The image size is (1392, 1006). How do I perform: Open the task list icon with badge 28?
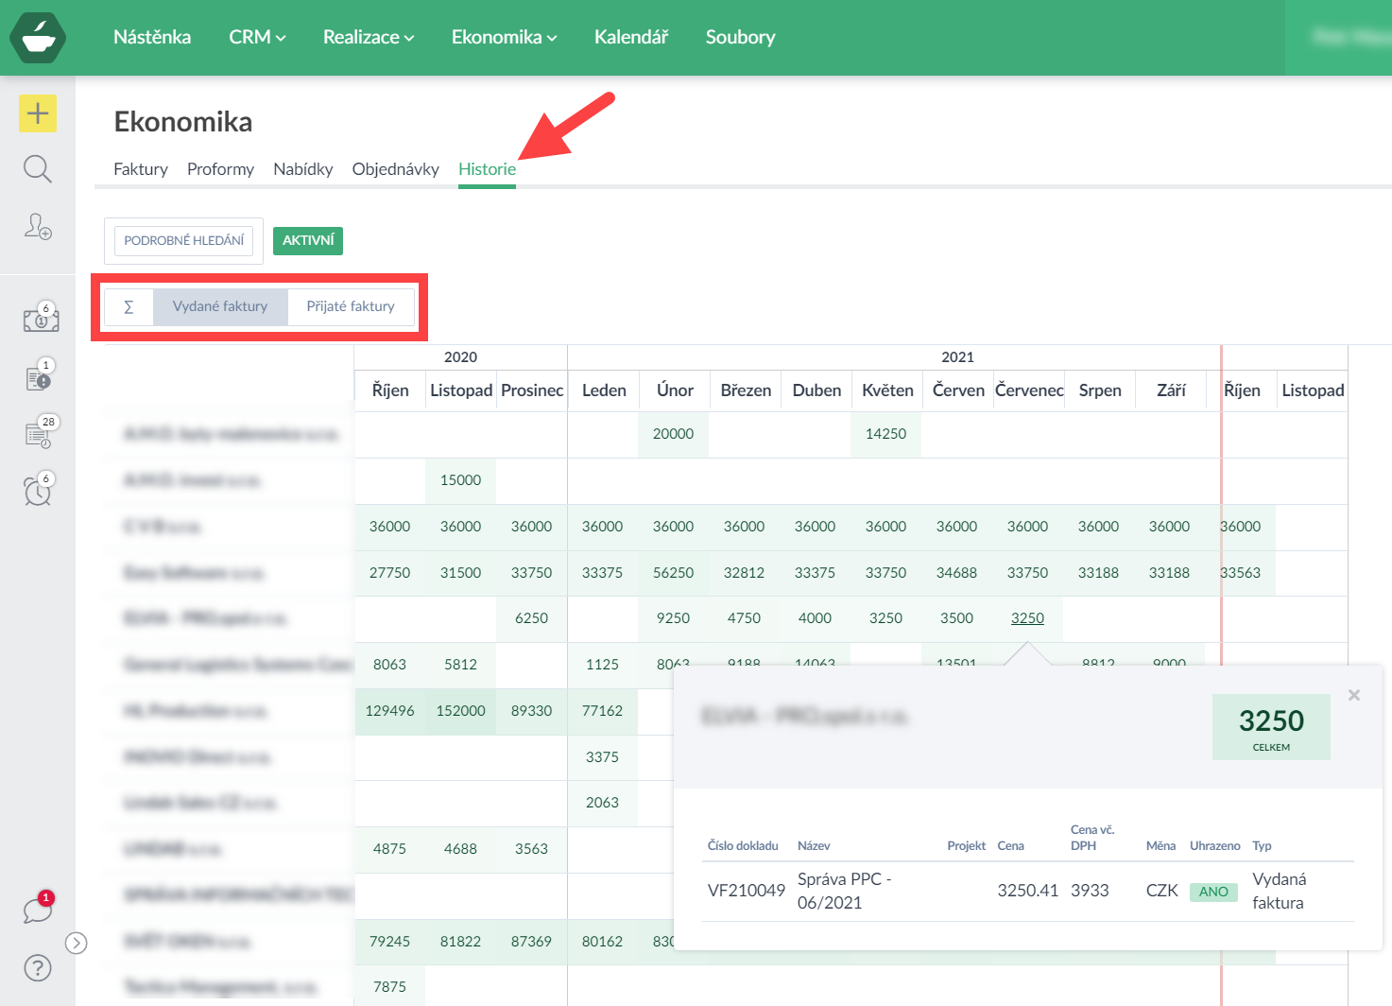(x=39, y=433)
